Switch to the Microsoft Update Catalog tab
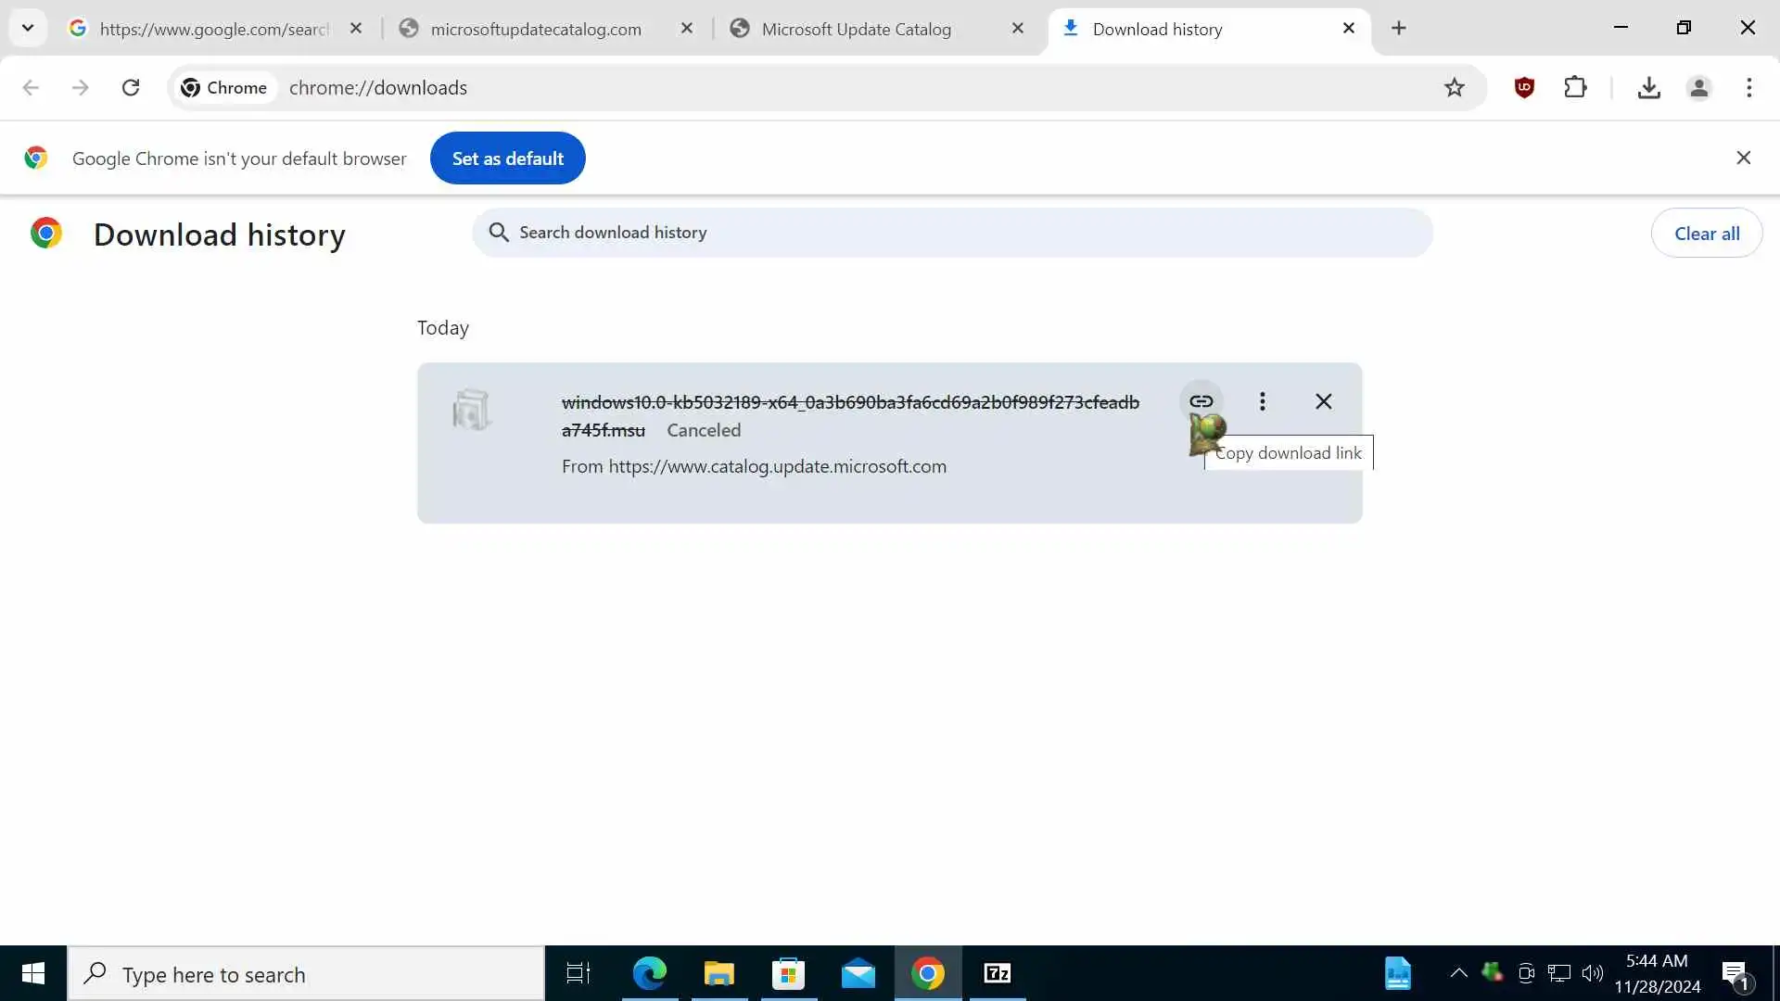This screenshot has width=1780, height=1001. (x=856, y=29)
